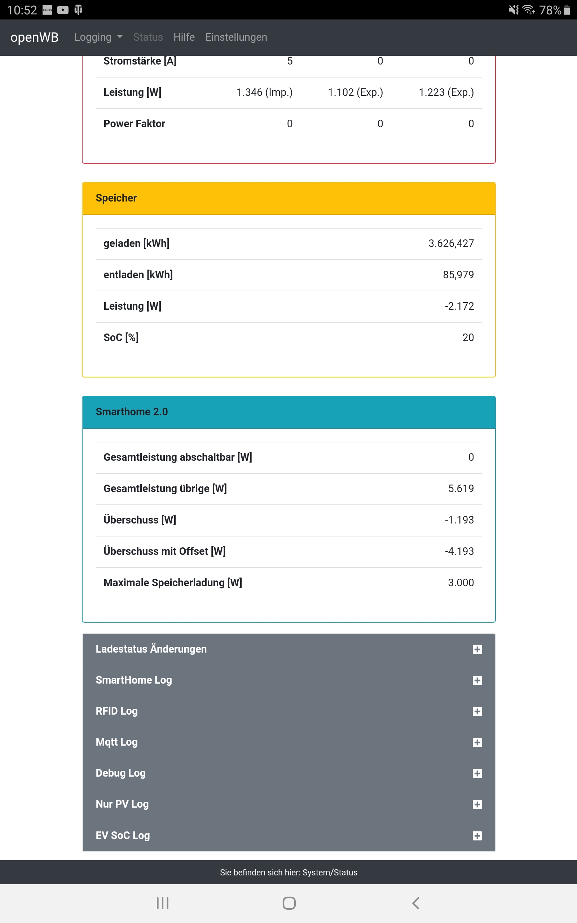The image size is (577, 923).
Task: Open RFID Log via plus icon
Action: pos(477,711)
